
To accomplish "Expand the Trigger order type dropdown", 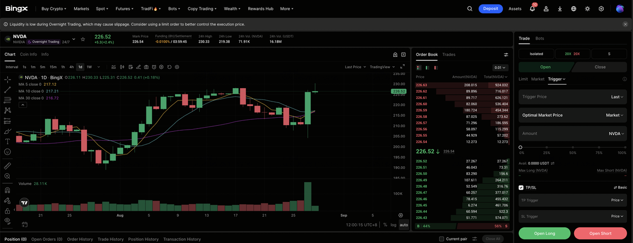I will pos(556,79).
